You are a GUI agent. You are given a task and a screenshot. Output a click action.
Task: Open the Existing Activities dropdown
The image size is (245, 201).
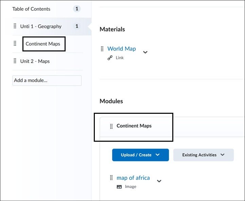click(x=203, y=155)
